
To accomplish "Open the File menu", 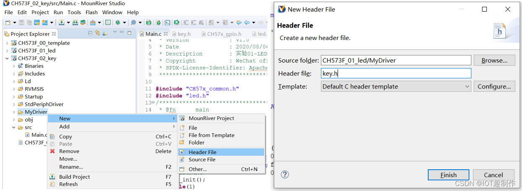I will [9, 12].
